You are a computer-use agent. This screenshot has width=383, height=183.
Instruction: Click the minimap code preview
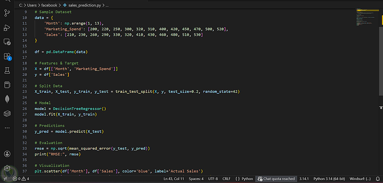(x=367, y=17)
